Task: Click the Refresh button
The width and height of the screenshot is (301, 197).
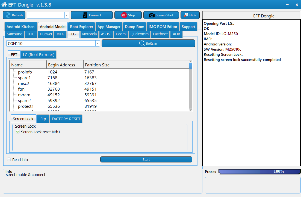Action: pyautogui.click(x=14, y=15)
